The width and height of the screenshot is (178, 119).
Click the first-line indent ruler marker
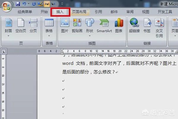tap(62, 50)
